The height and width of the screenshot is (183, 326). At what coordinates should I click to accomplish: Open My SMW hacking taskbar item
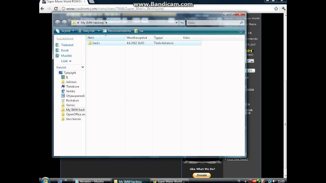pyautogui.click(x=130, y=181)
